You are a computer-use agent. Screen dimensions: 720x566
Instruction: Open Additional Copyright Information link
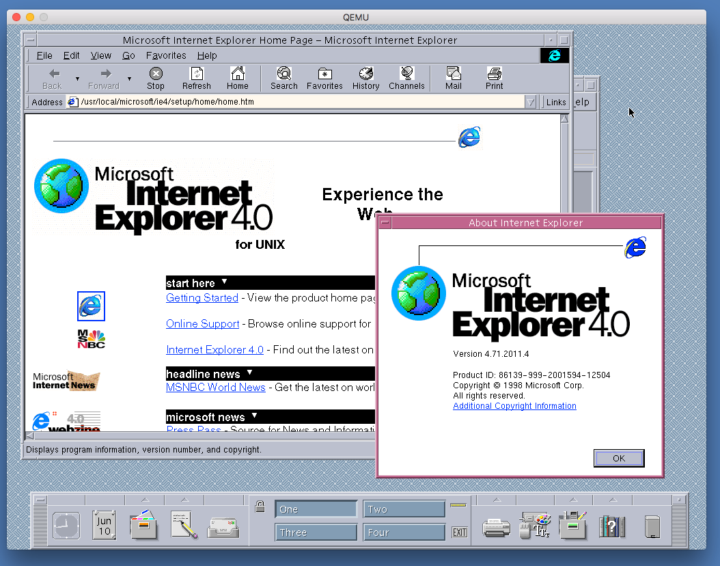514,406
